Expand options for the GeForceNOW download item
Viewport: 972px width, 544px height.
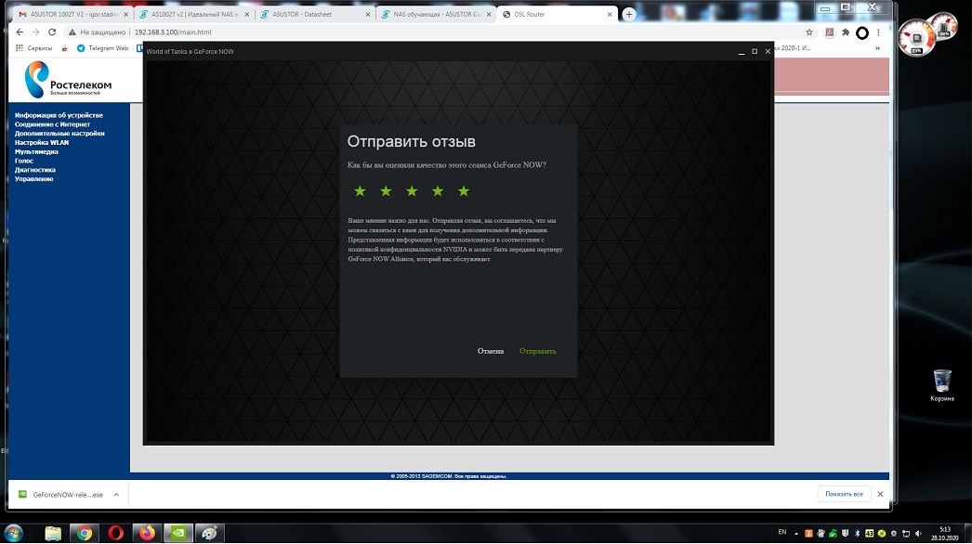tap(116, 495)
